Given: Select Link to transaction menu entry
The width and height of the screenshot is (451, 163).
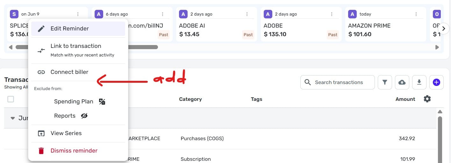Looking at the screenshot, I should tap(78, 50).
